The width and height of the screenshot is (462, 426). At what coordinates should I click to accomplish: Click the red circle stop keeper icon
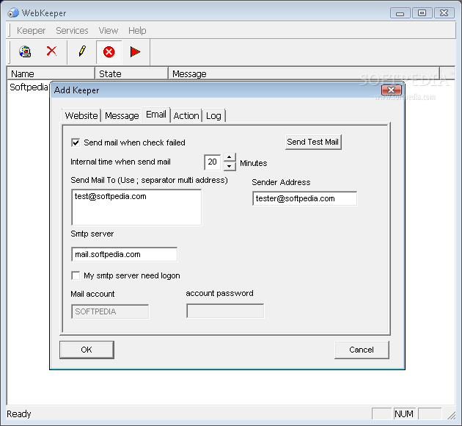click(109, 52)
